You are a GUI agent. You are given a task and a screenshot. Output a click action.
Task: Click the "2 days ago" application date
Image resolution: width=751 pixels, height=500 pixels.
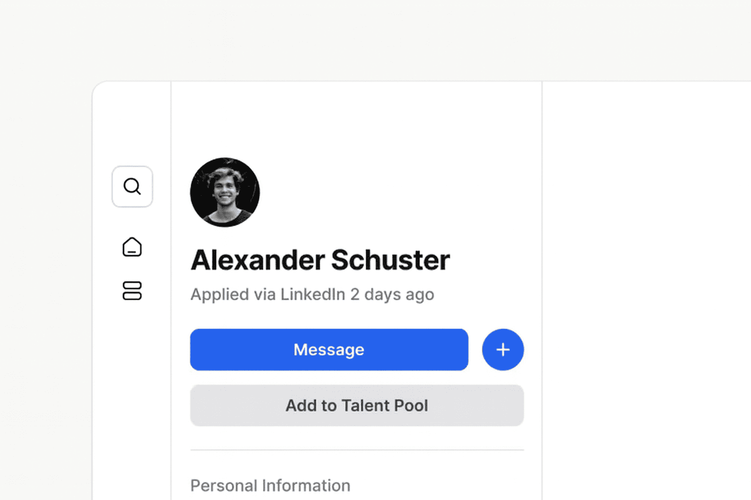point(392,294)
